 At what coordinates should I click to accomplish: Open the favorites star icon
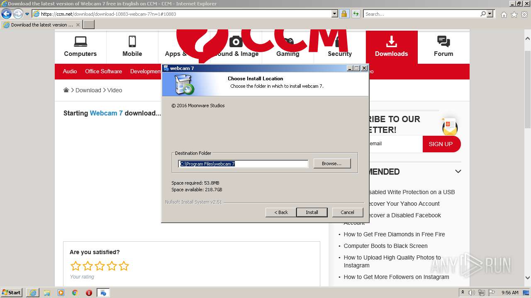click(x=514, y=14)
